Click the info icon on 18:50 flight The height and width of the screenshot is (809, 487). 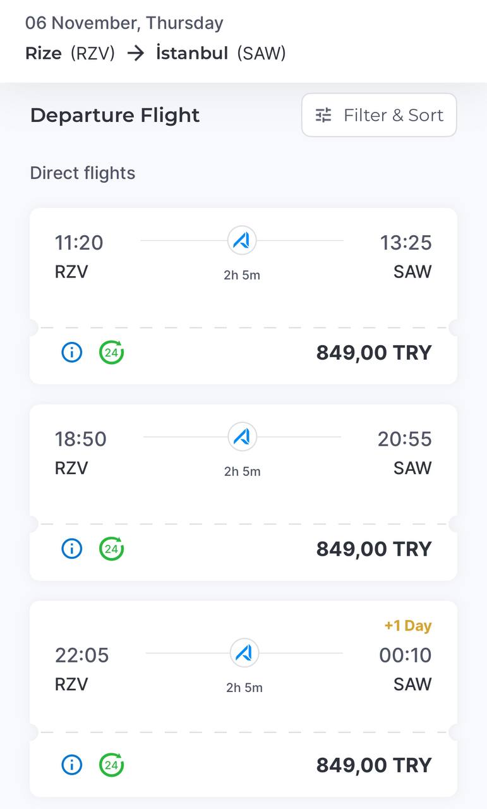pyautogui.click(x=72, y=549)
